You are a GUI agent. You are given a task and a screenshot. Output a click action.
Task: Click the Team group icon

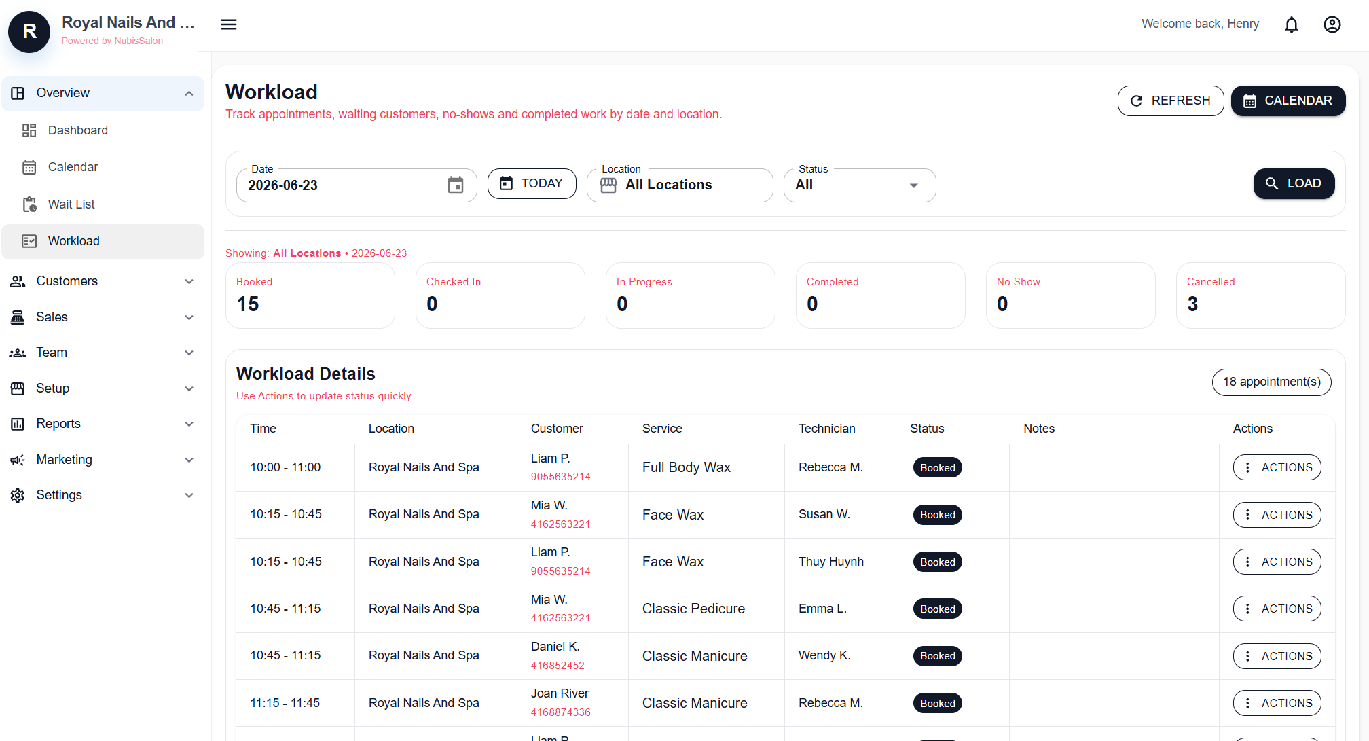coord(18,353)
